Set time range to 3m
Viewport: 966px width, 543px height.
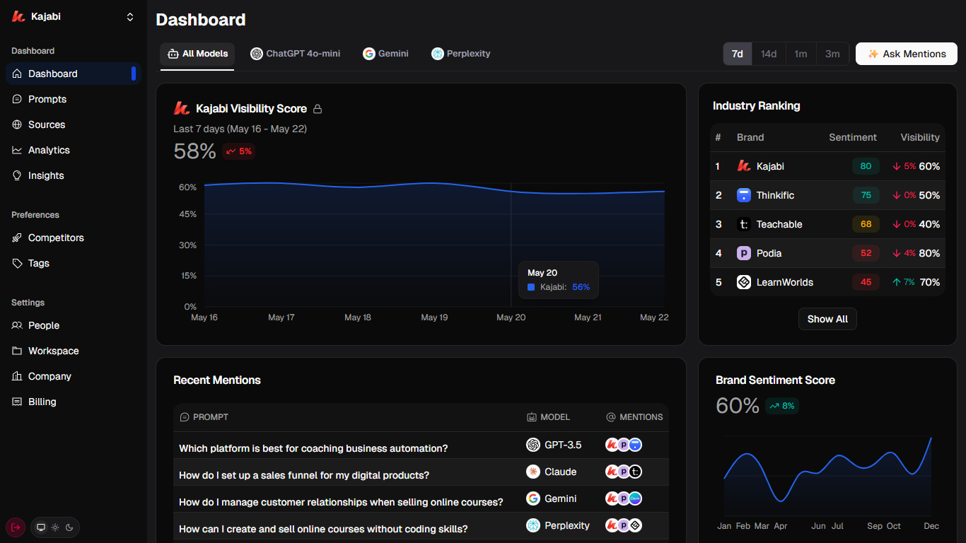[x=832, y=54]
